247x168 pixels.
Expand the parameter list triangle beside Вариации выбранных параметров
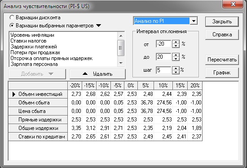tap(99, 26)
